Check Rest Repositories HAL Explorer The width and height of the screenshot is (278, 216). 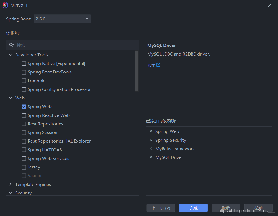coord(24,141)
